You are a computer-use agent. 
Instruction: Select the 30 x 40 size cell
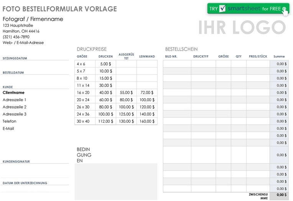[85, 121]
